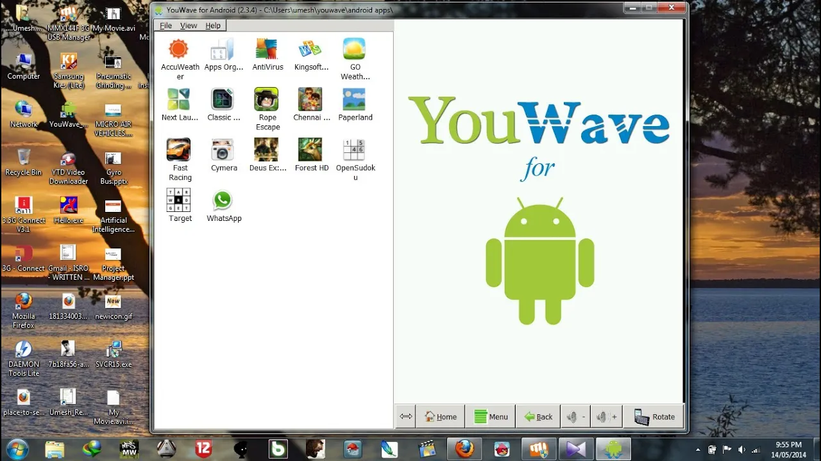Open the Next Launcher app icon
Image resolution: width=821 pixels, height=461 pixels.
pyautogui.click(x=178, y=99)
